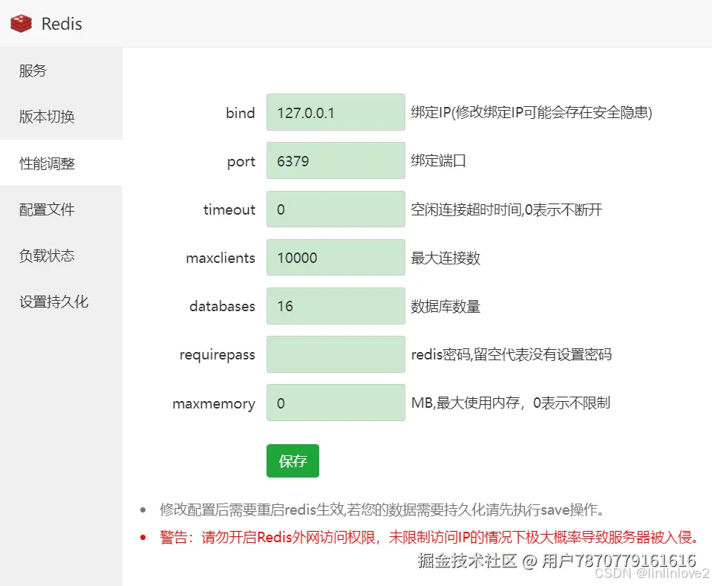Focus the bind IP input field
Viewport: 712px width, 586px height.
click(336, 112)
